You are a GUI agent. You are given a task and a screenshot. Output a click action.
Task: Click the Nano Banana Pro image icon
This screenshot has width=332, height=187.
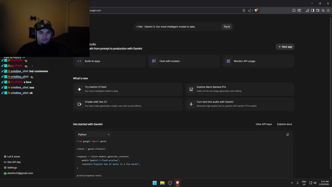click(191, 89)
